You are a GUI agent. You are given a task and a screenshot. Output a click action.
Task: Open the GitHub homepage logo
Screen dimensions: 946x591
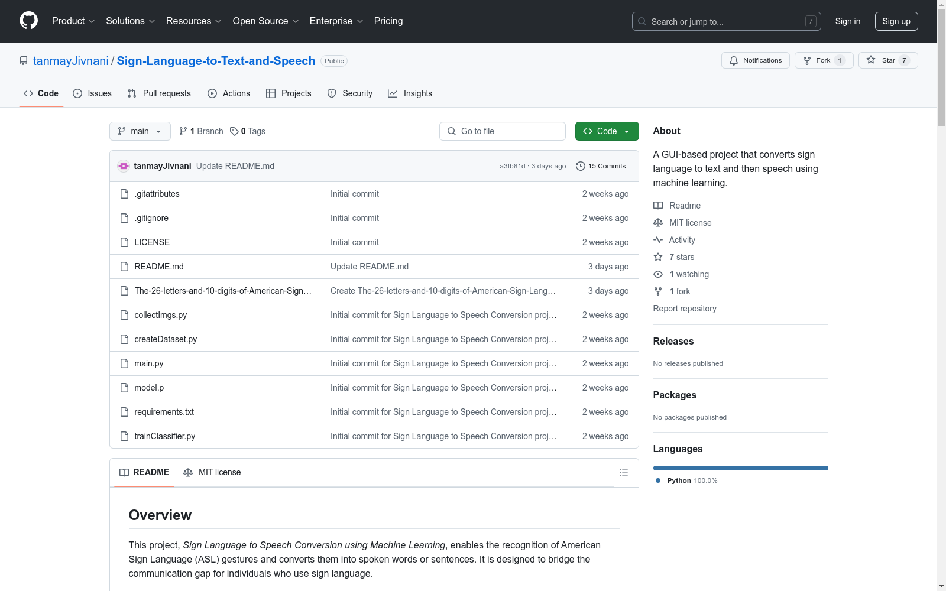[28, 21]
